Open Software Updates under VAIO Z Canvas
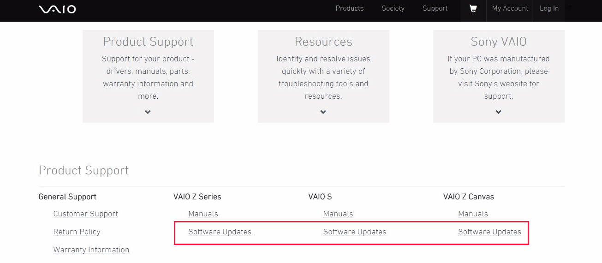 [x=489, y=232]
